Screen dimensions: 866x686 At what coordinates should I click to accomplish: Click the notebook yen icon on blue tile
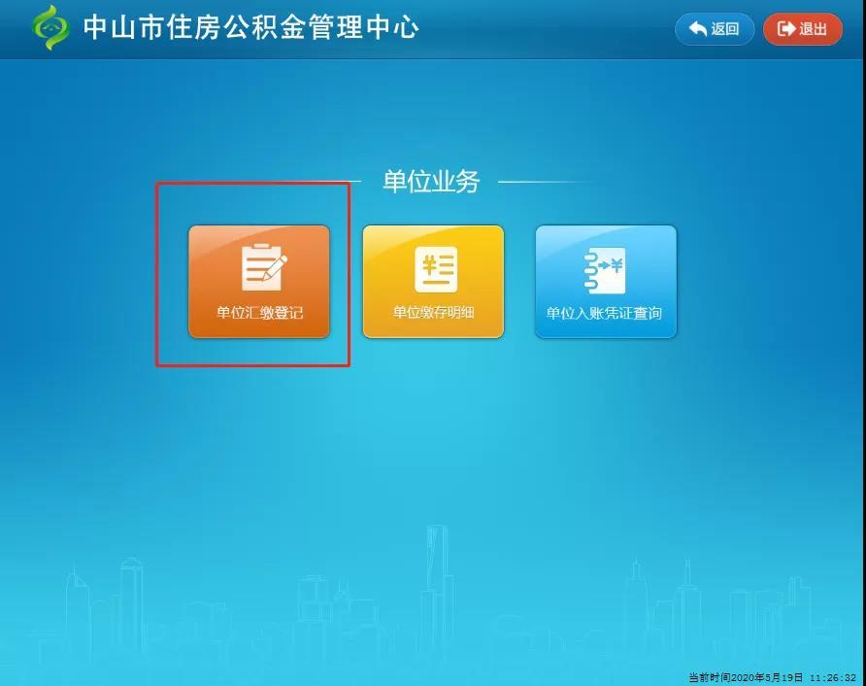(605, 269)
